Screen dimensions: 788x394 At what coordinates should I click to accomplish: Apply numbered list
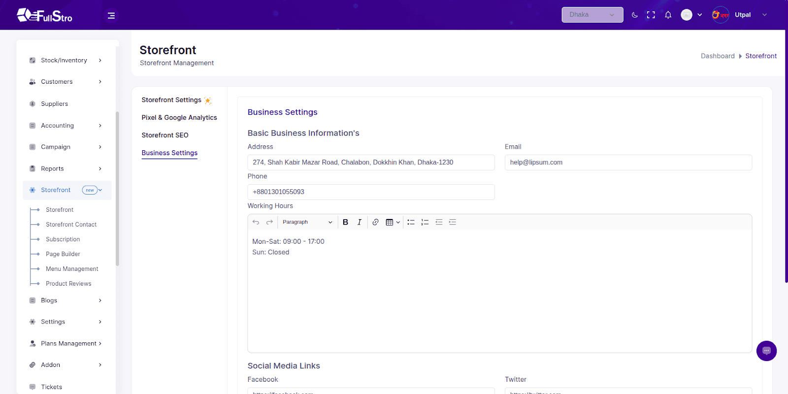[x=425, y=222]
